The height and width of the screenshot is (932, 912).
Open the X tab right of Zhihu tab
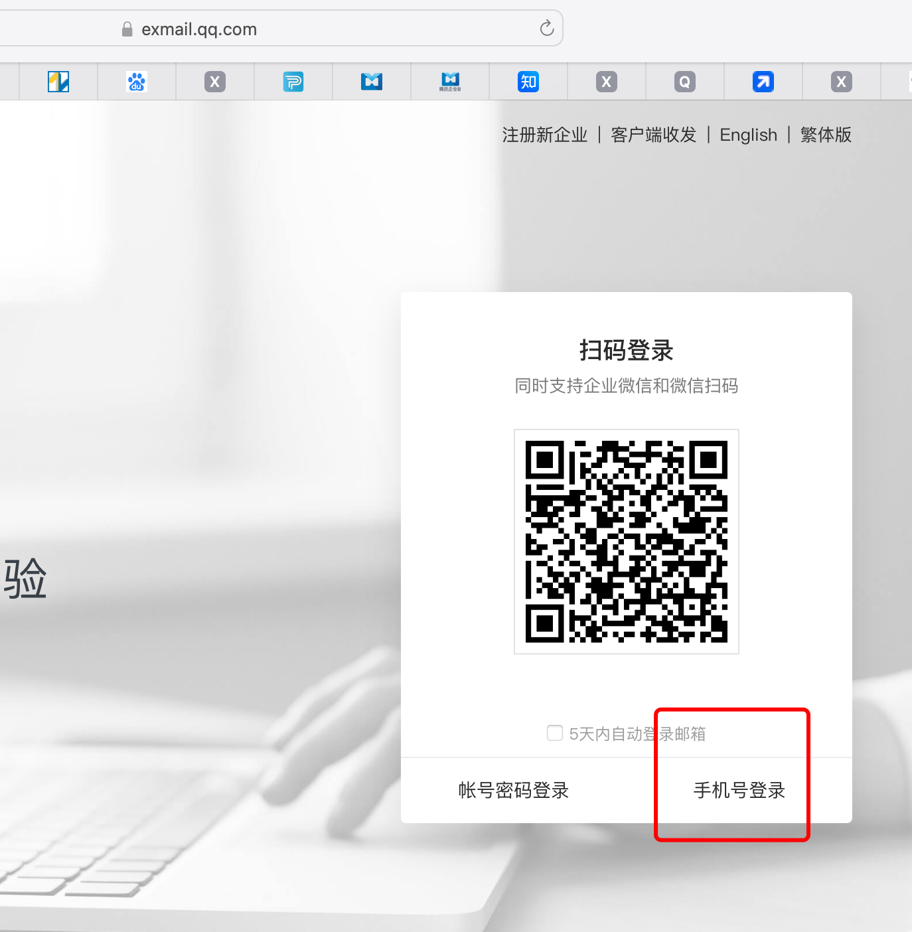click(x=607, y=82)
